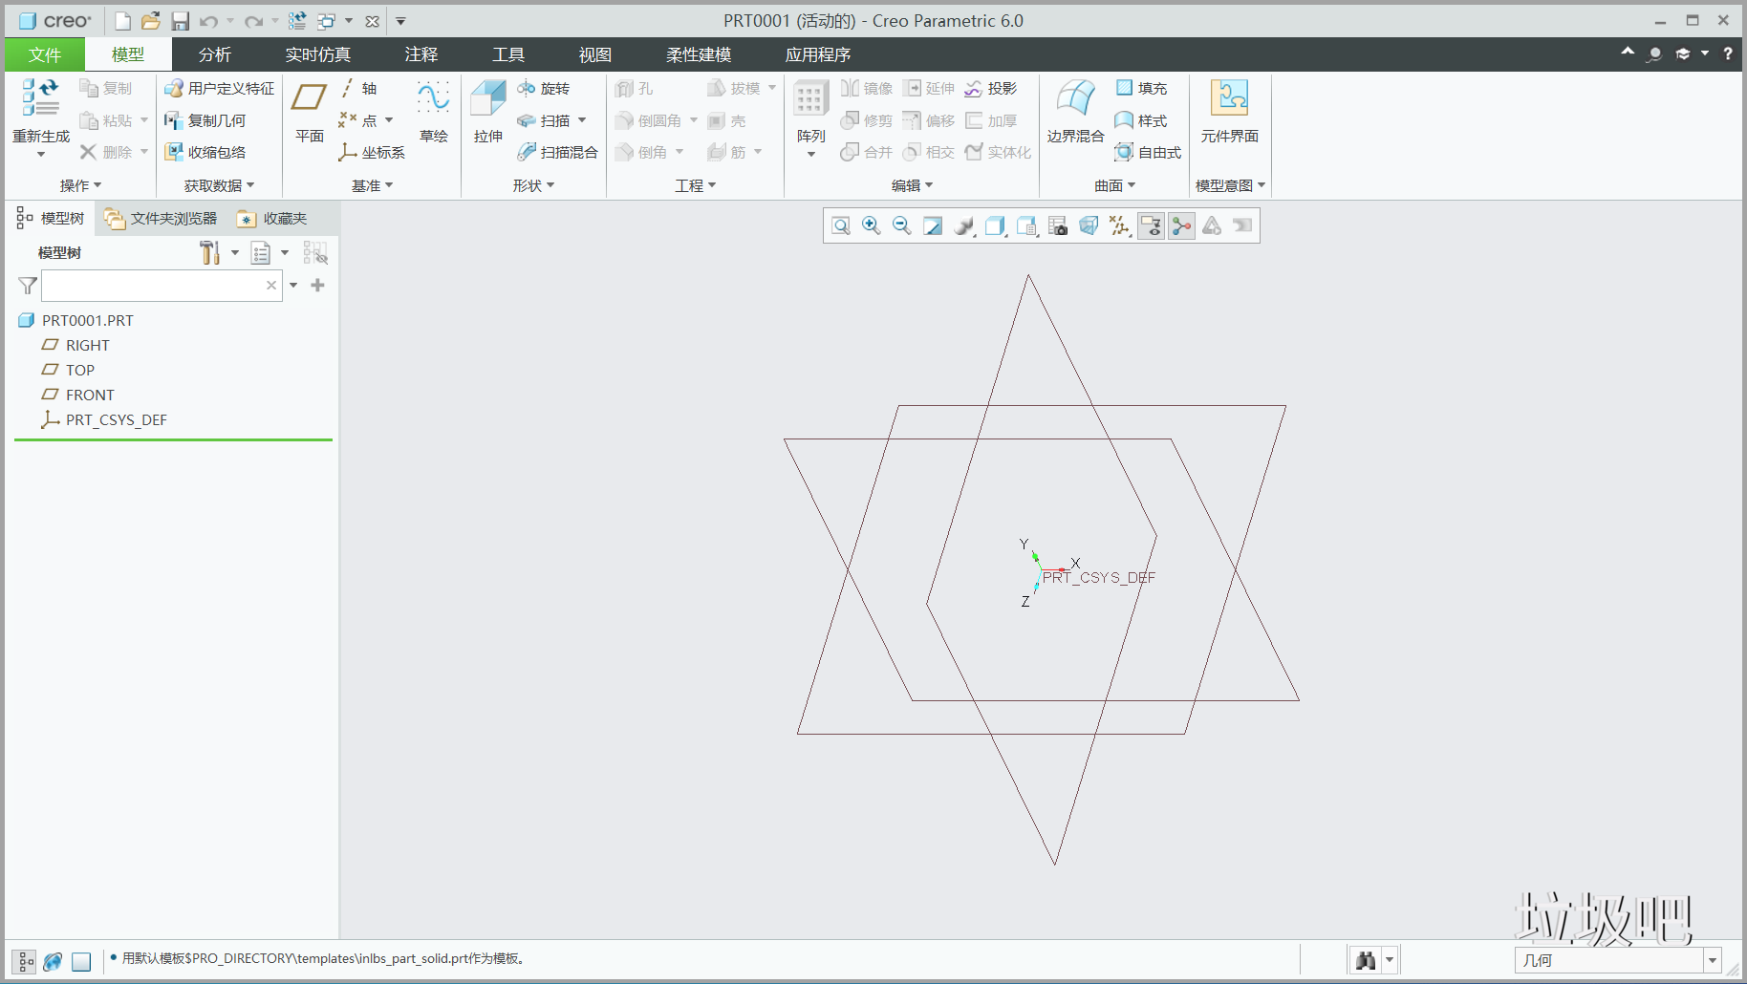The image size is (1747, 984).
Task: Click the Zoom In graphics toolbar icon
Action: (x=872, y=226)
